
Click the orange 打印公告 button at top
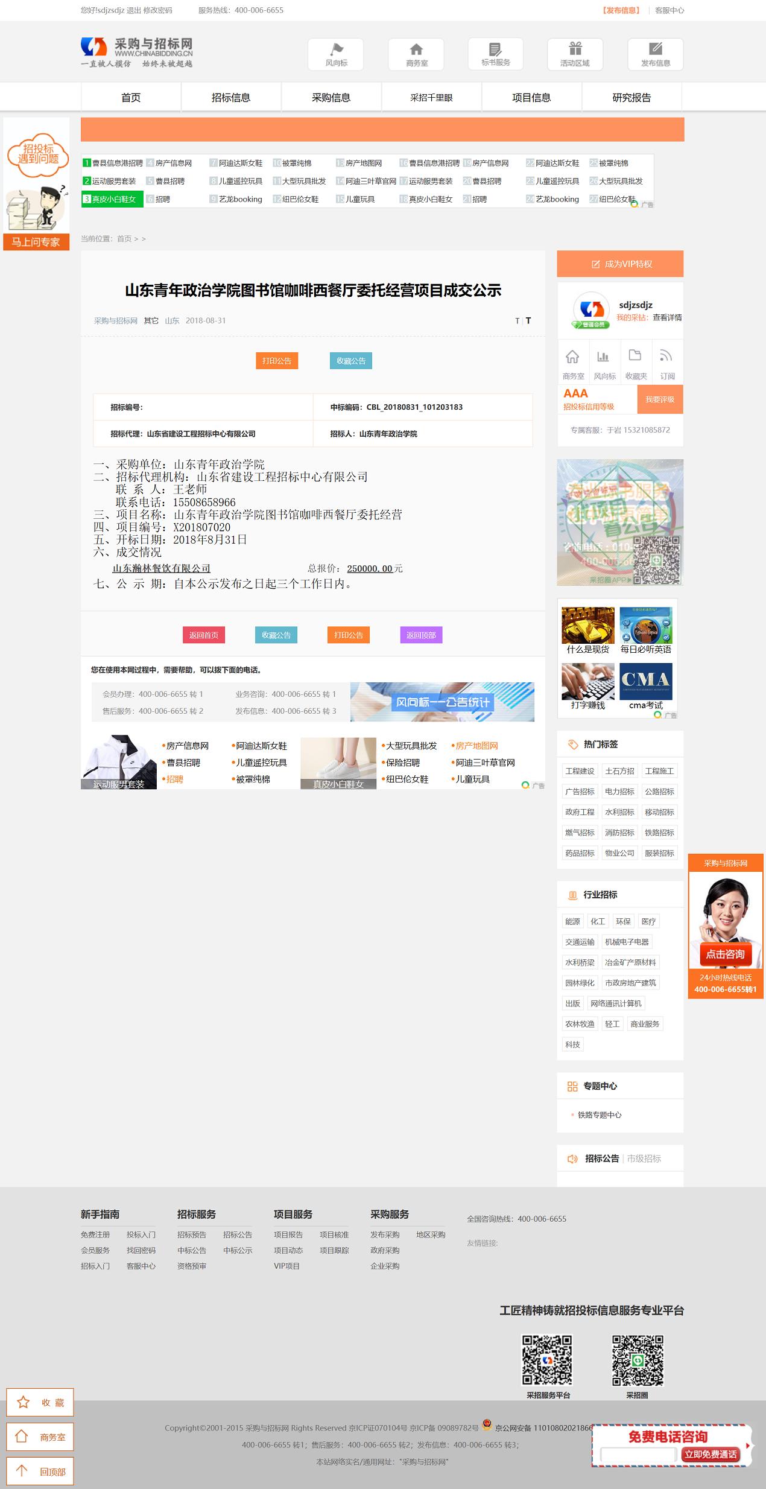click(277, 361)
